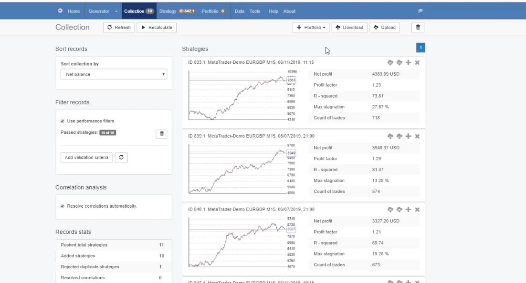This screenshot has width=526, height=283.
Task: Click the trash icon beside the Upload button
Action: [x=417, y=27]
